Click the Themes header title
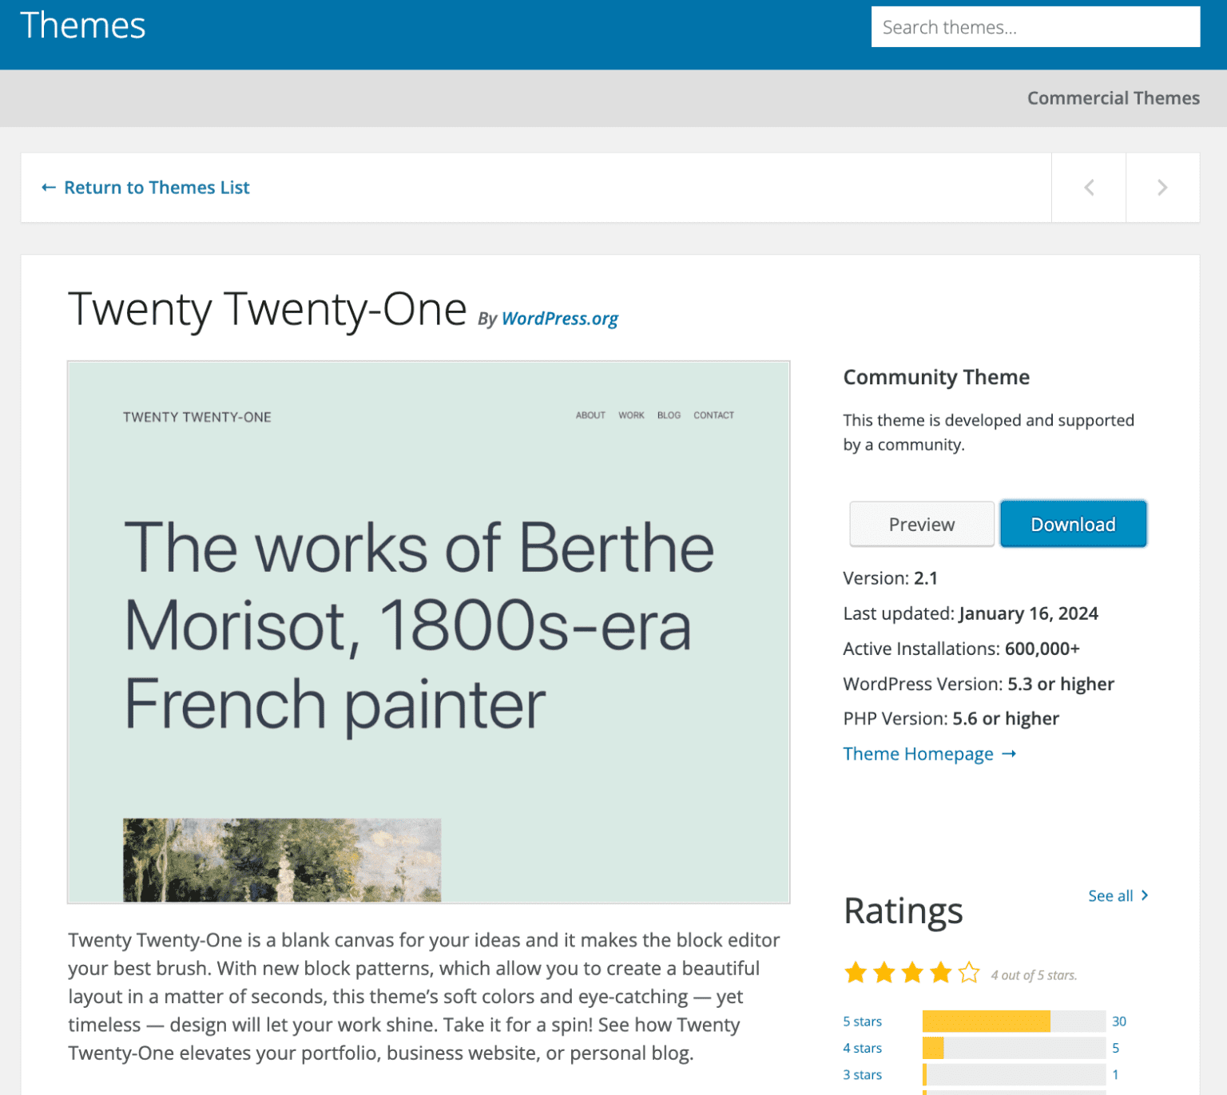This screenshot has height=1095, width=1227. point(82,25)
